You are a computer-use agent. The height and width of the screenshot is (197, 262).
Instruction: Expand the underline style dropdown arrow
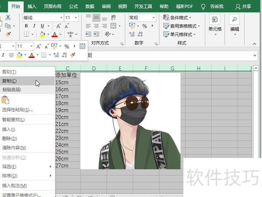[x=49, y=26]
